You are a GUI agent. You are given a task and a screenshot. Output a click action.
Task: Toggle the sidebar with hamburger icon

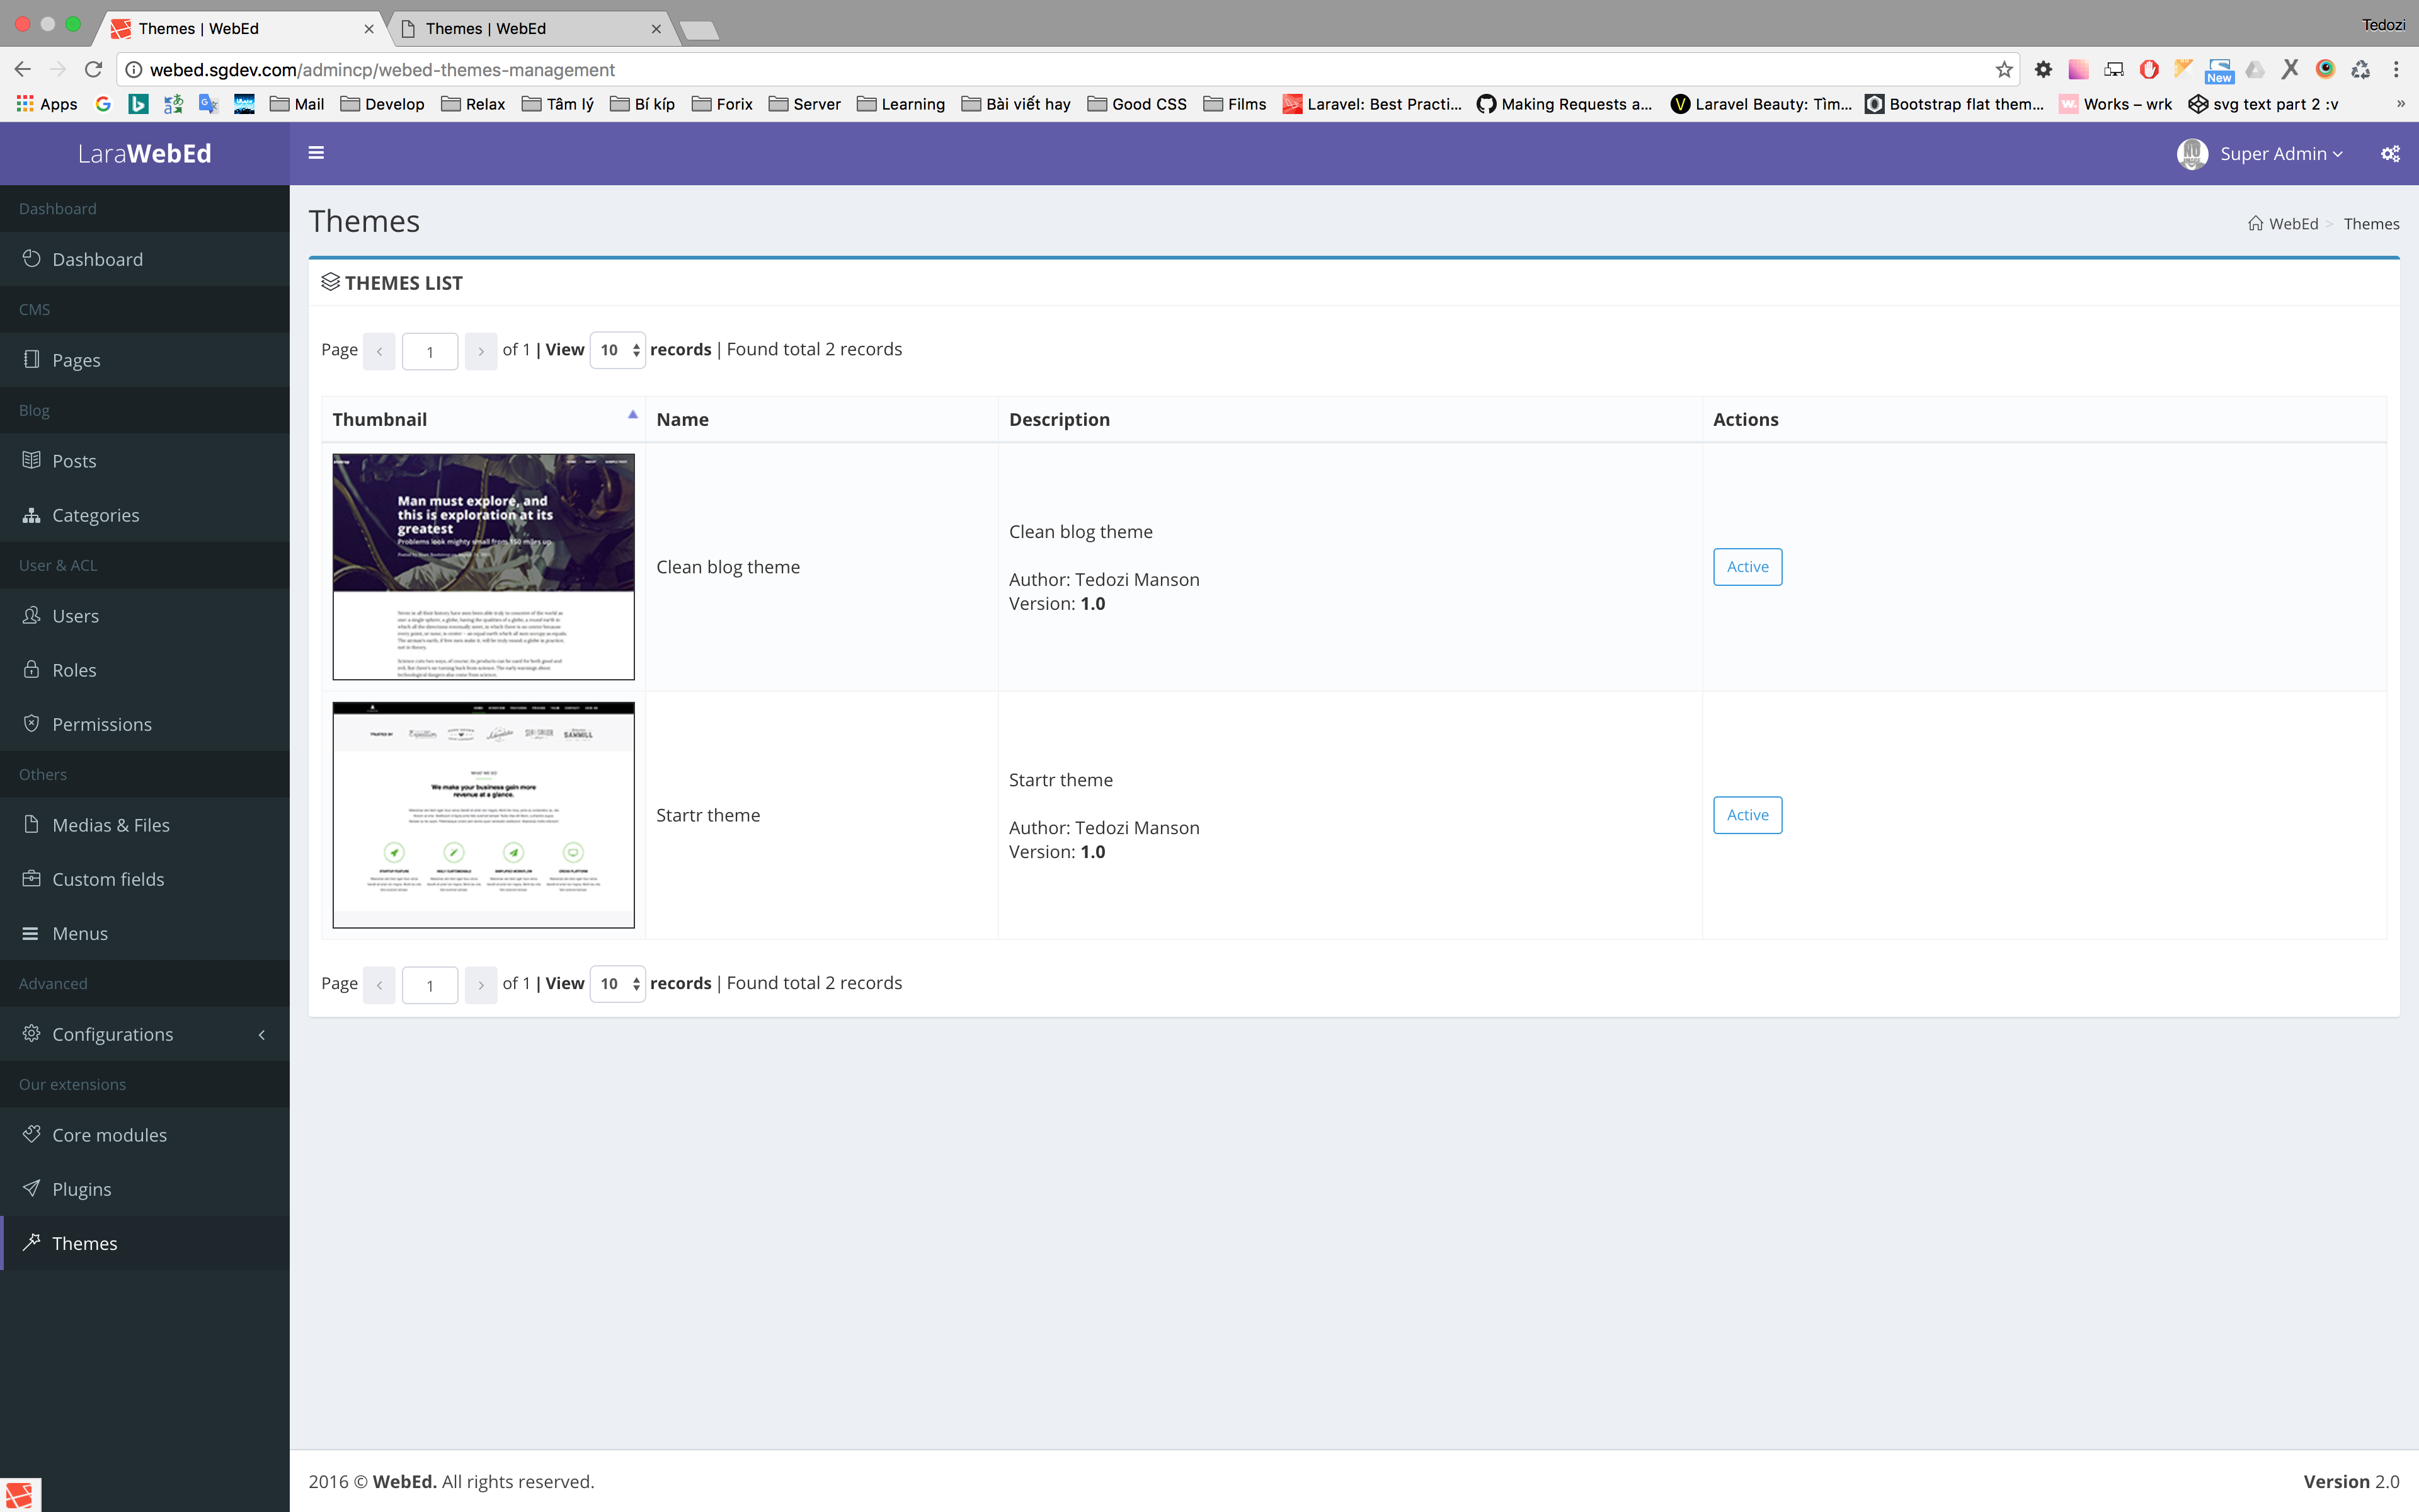316,153
